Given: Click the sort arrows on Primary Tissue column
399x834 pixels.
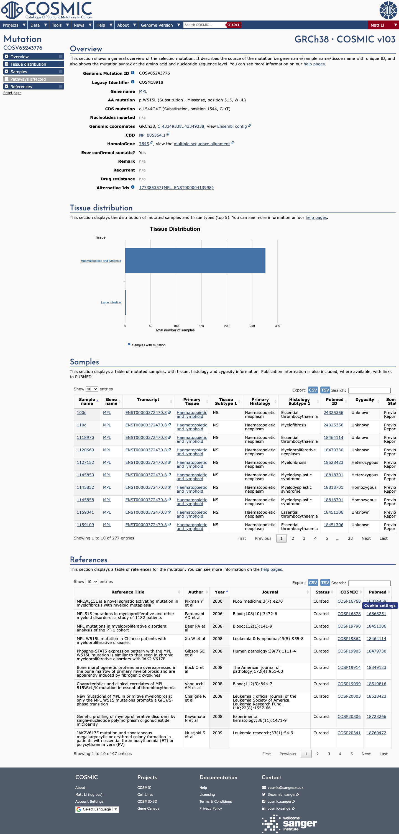Looking at the screenshot, I should point(207,401).
